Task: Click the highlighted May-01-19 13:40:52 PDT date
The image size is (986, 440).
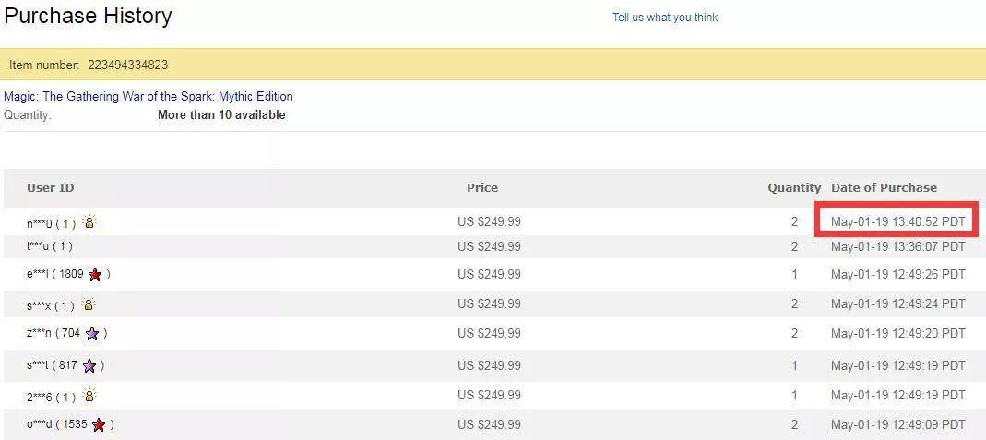Action: click(897, 221)
